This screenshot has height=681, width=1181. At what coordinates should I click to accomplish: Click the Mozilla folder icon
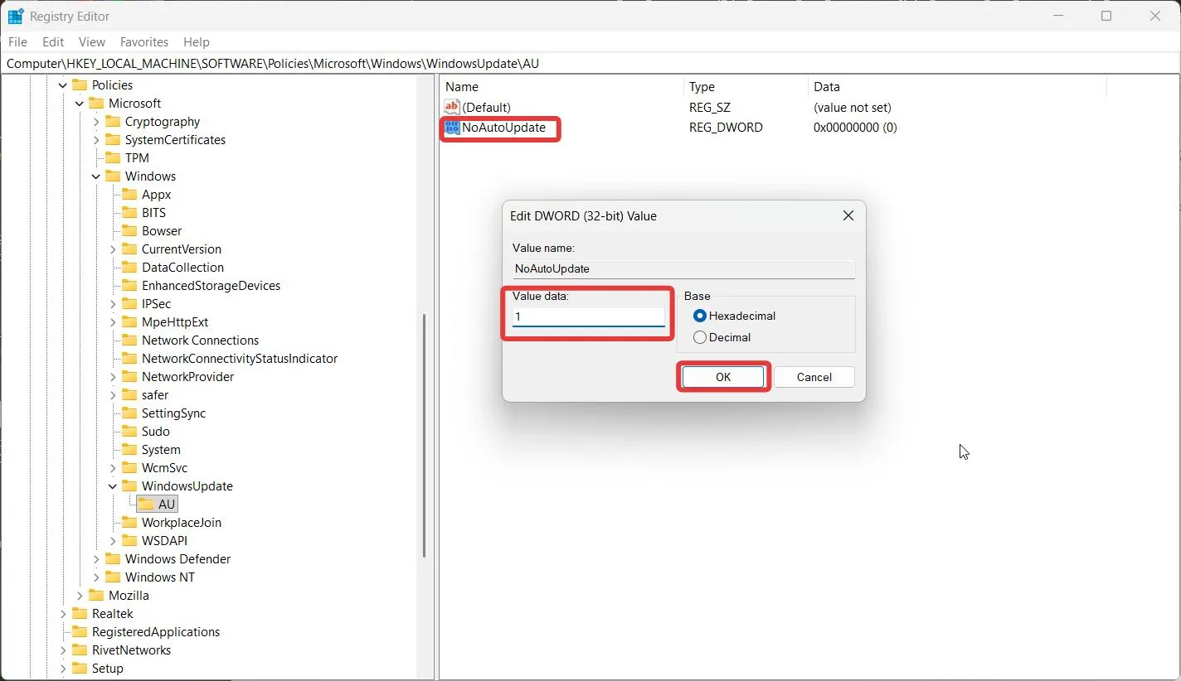96,595
